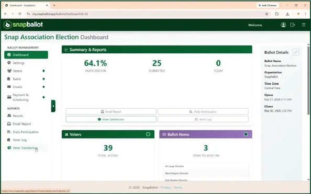Open the Terms link in footer

pyautogui.click(x=178, y=187)
